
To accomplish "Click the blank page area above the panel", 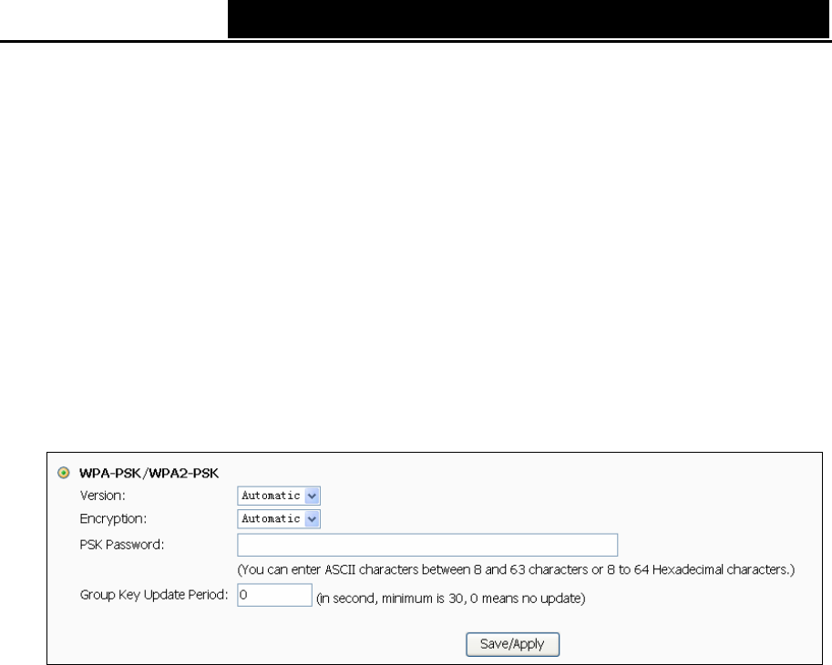I will coord(416,244).
